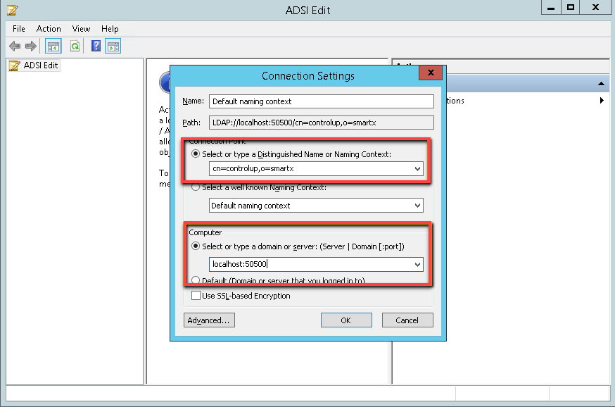The height and width of the screenshot is (407, 615).
Task: Expand the cn=controlup,o=smartx dropdown
Action: [x=417, y=169]
